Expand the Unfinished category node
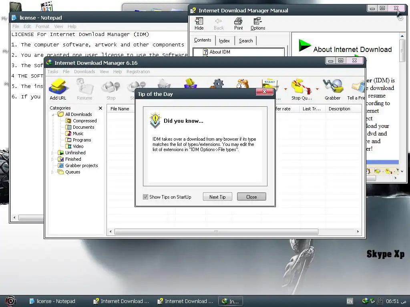Viewport: 410px width, 307px height. [x=52, y=153]
